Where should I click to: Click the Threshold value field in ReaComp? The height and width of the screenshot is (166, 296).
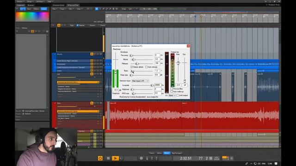116,90
